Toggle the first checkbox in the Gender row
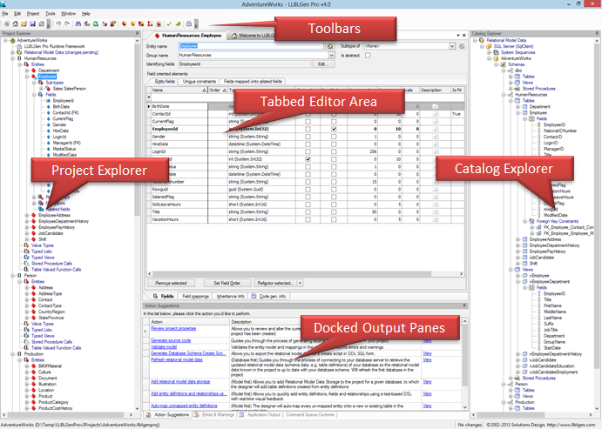 (308, 137)
